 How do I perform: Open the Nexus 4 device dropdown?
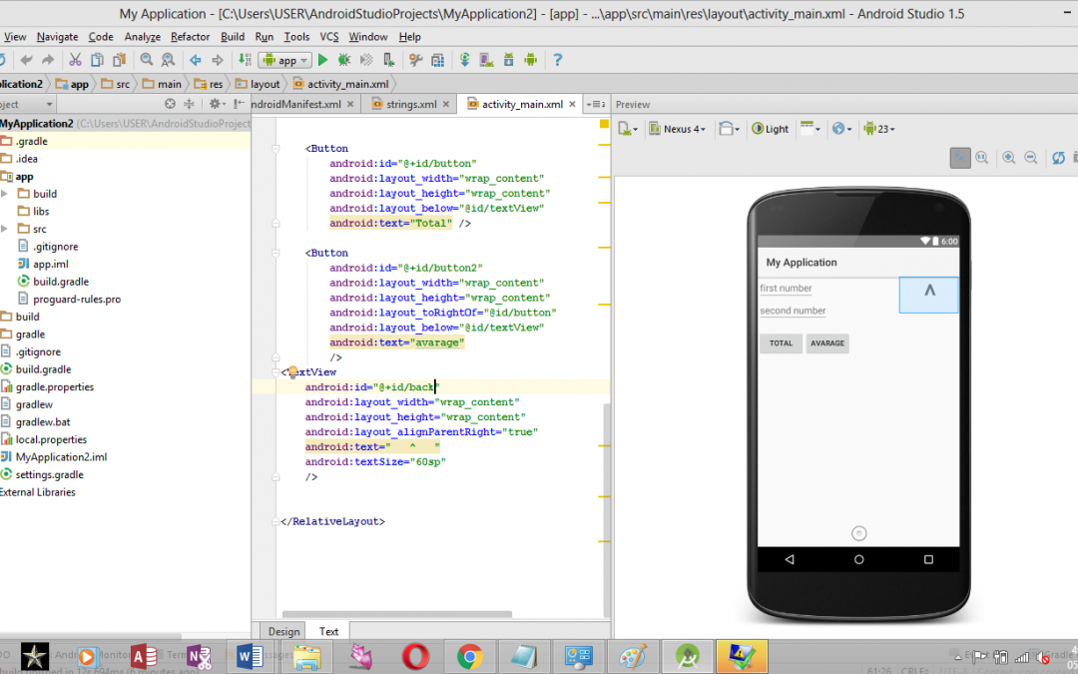pyautogui.click(x=678, y=129)
